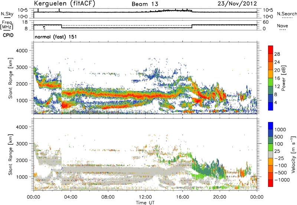
Task: Click the 'Nave' legend label
Action: [283, 26]
